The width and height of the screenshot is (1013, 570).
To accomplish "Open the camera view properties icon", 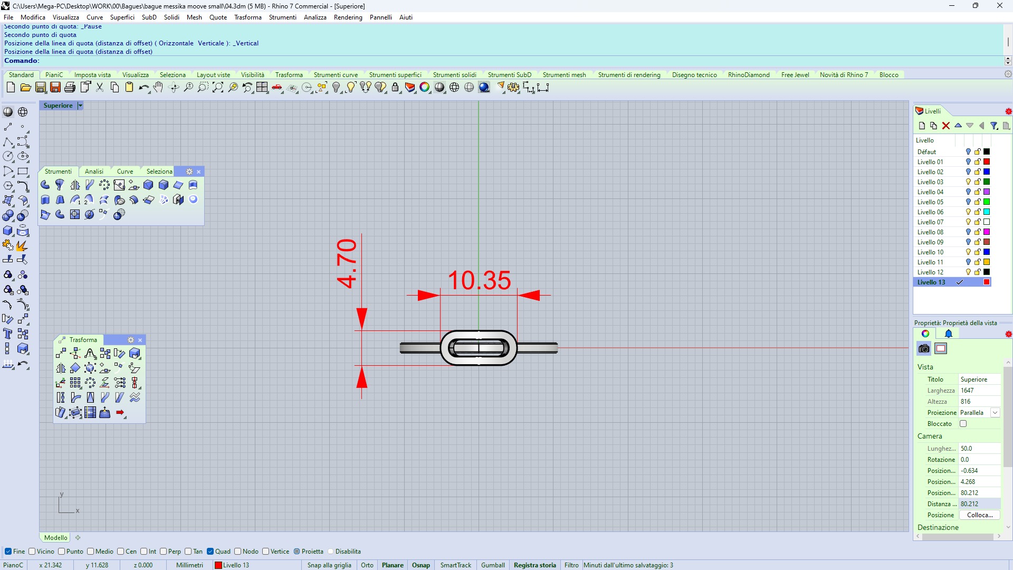I will coord(924,348).
